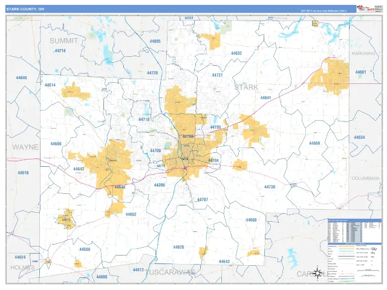Image resolution: width=387 pixels, height=290 pixels.
Task: Click ZIP code label 44216
Action: pyautogui.click(x=60, y=51)
